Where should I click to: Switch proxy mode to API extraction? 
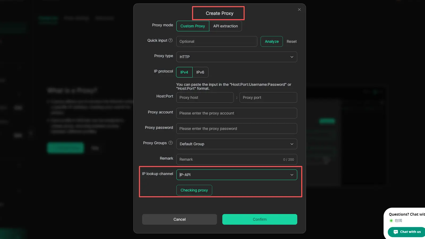(225, 26)
